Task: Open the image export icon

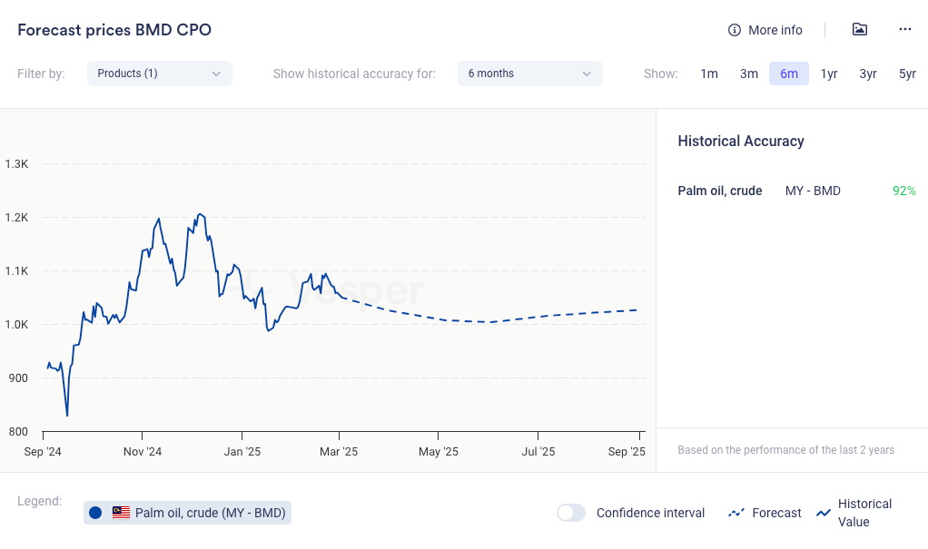Action: point(860,29)
